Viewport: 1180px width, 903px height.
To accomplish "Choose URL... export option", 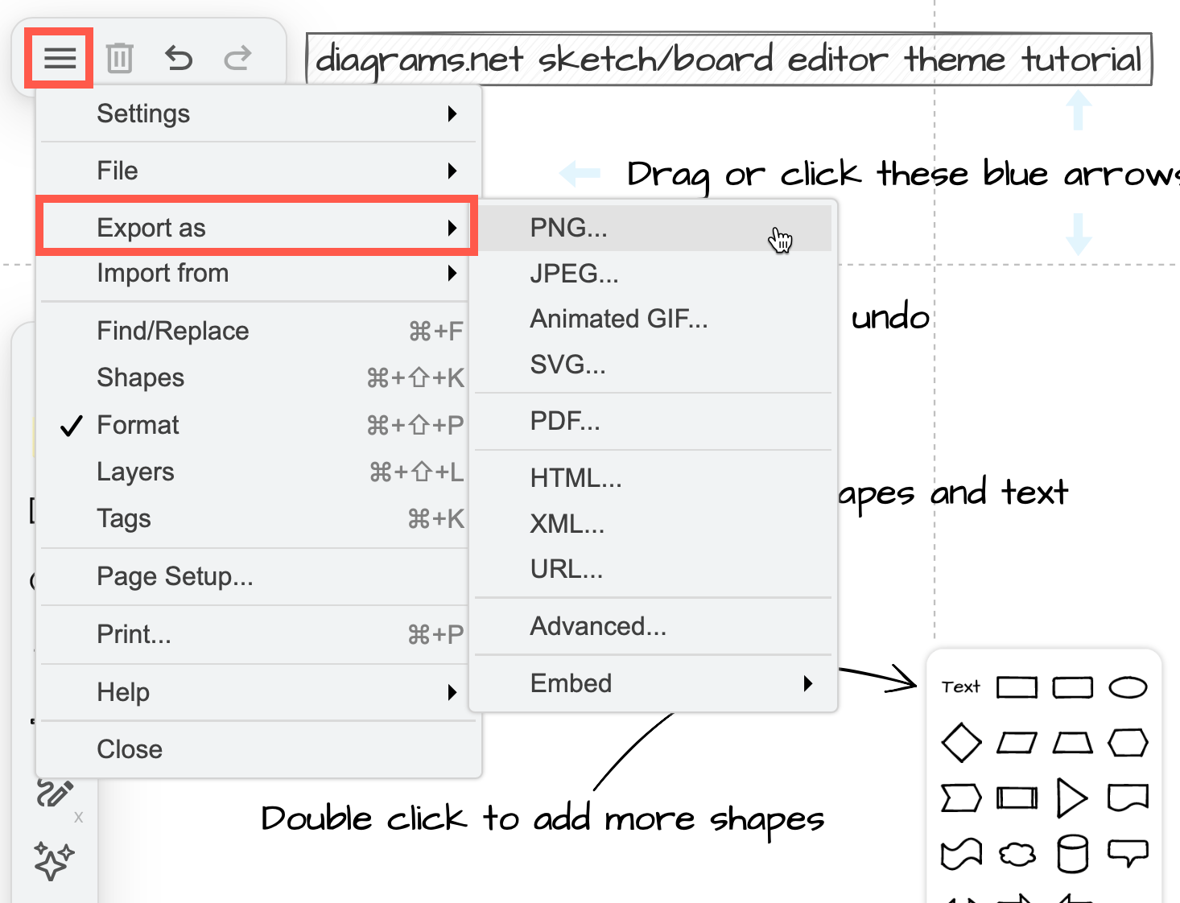I will coord(653,569).
